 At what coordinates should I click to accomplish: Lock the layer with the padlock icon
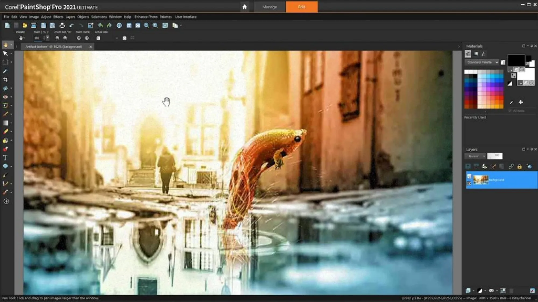click(519, 166)
